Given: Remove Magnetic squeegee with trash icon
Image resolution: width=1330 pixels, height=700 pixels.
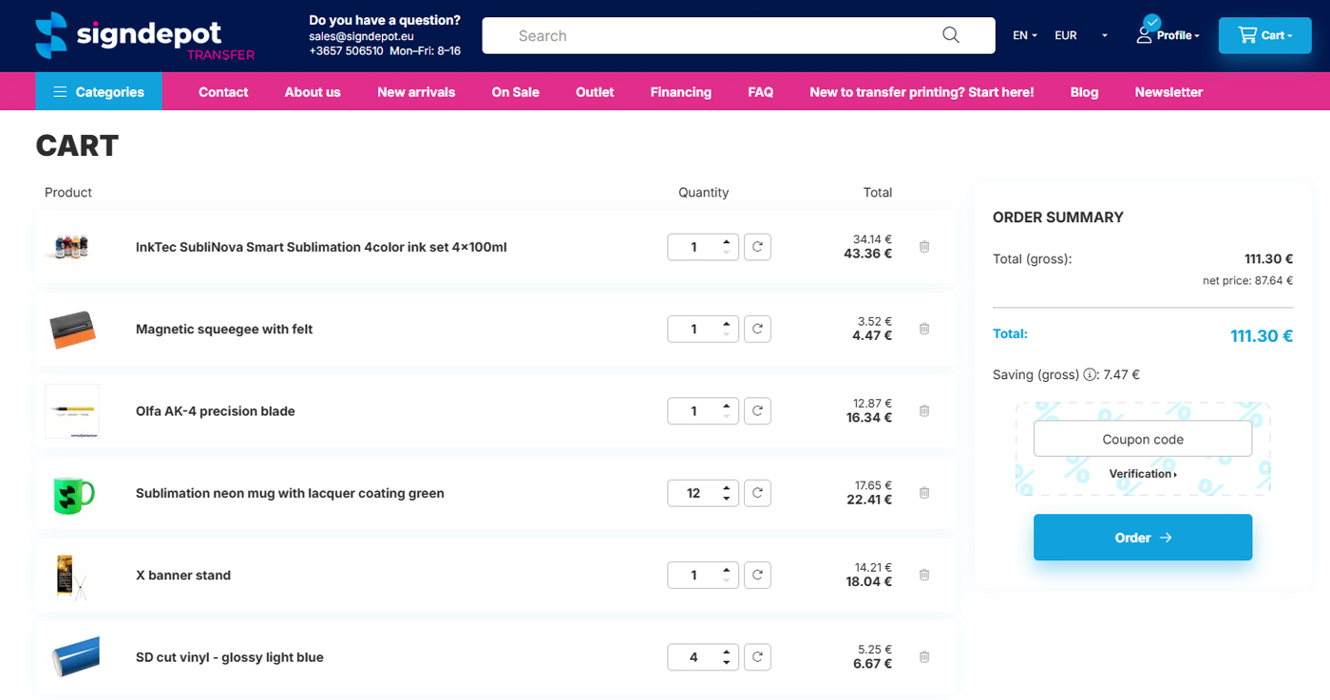Looking at the screenshot, I should pyautogui.click(x=924, y=329).
